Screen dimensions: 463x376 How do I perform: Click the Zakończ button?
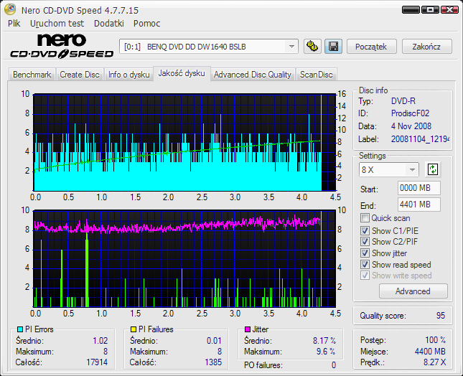[426, 47]
